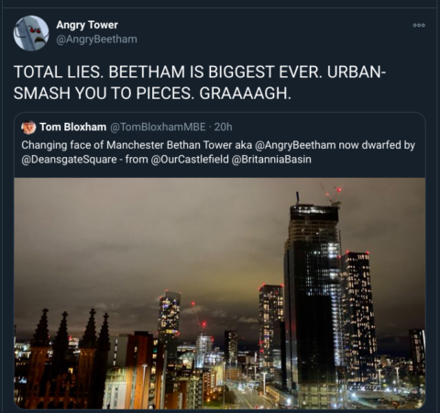Click the Angry Tower display name
Screen dimensions: 440x413
(x=87, y=25)
